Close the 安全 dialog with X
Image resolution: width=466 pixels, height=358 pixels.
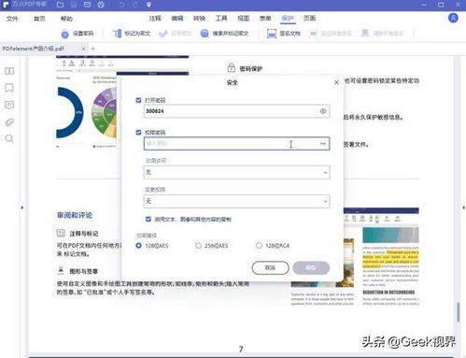pos(336,82)
